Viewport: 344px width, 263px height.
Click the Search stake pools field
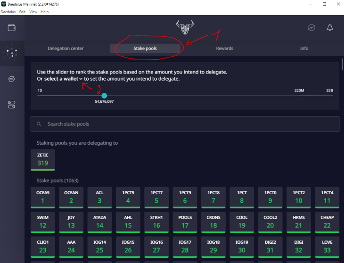pyautogui.click(x=185, y=124)
